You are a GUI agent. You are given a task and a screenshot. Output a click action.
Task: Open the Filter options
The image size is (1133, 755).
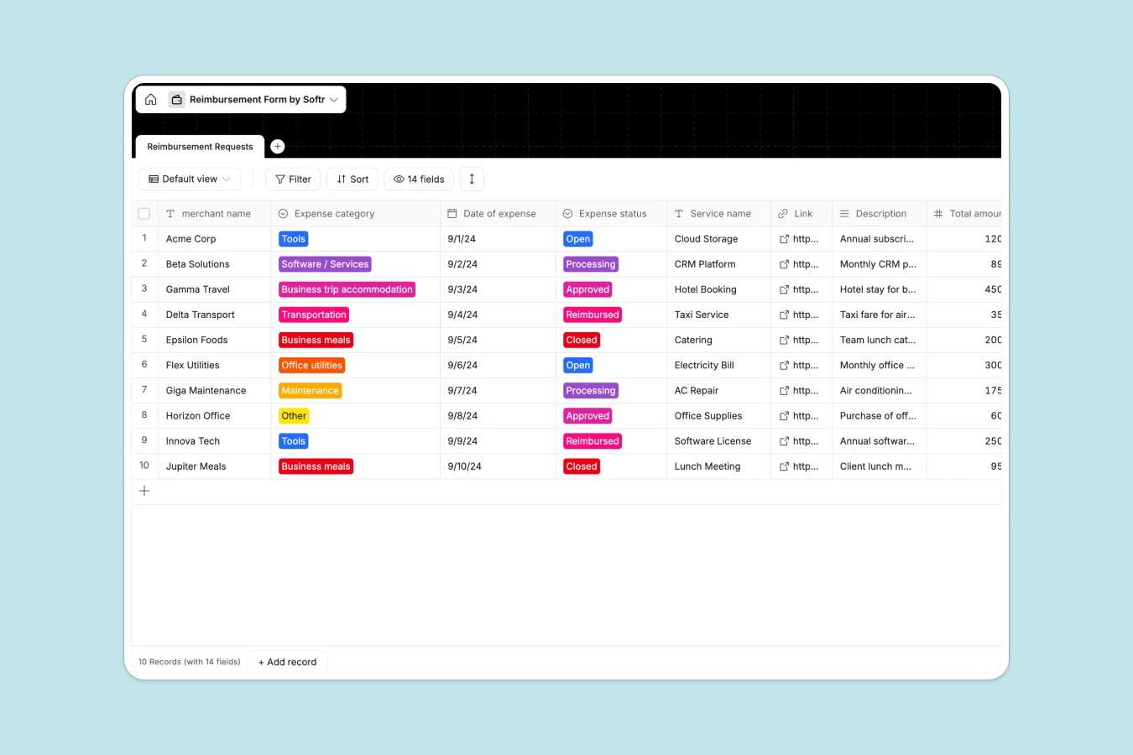(292, 179)
